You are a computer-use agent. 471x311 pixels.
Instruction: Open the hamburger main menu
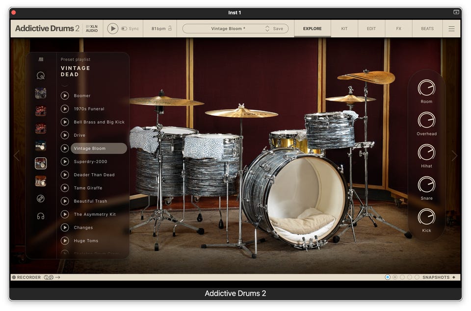tap(451, 28)
